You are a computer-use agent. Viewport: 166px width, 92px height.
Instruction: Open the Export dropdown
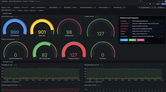tap(158, 4)
